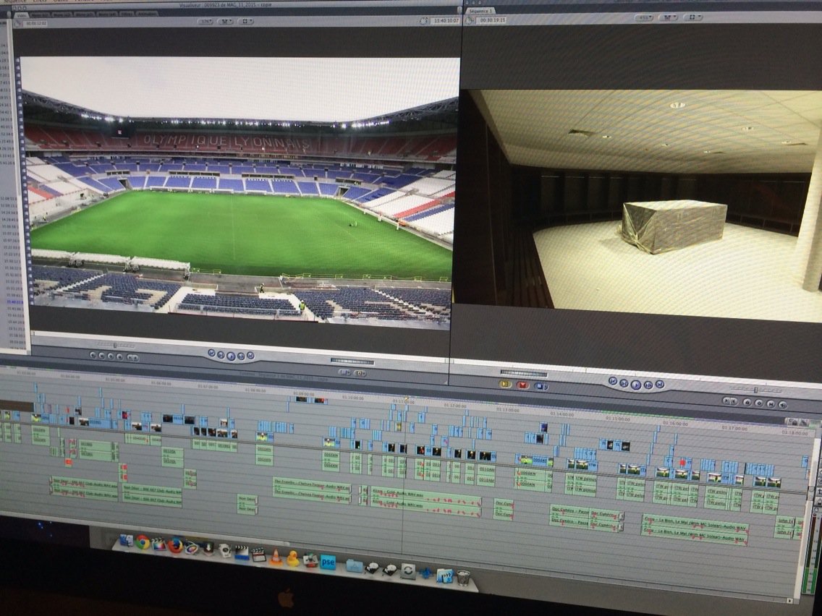Click red Overwrite edit button in Canvas

pyautogui.click(x=522, y=385)
